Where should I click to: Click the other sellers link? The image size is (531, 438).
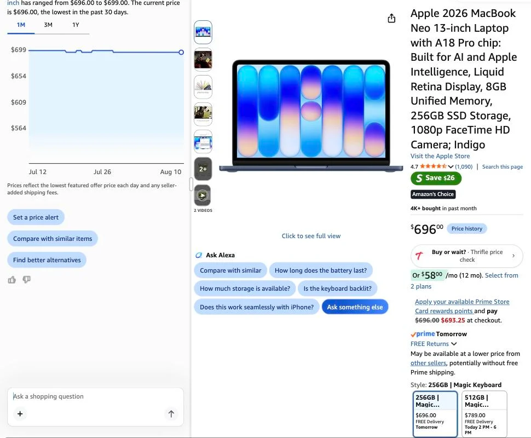tap(428, 363)
